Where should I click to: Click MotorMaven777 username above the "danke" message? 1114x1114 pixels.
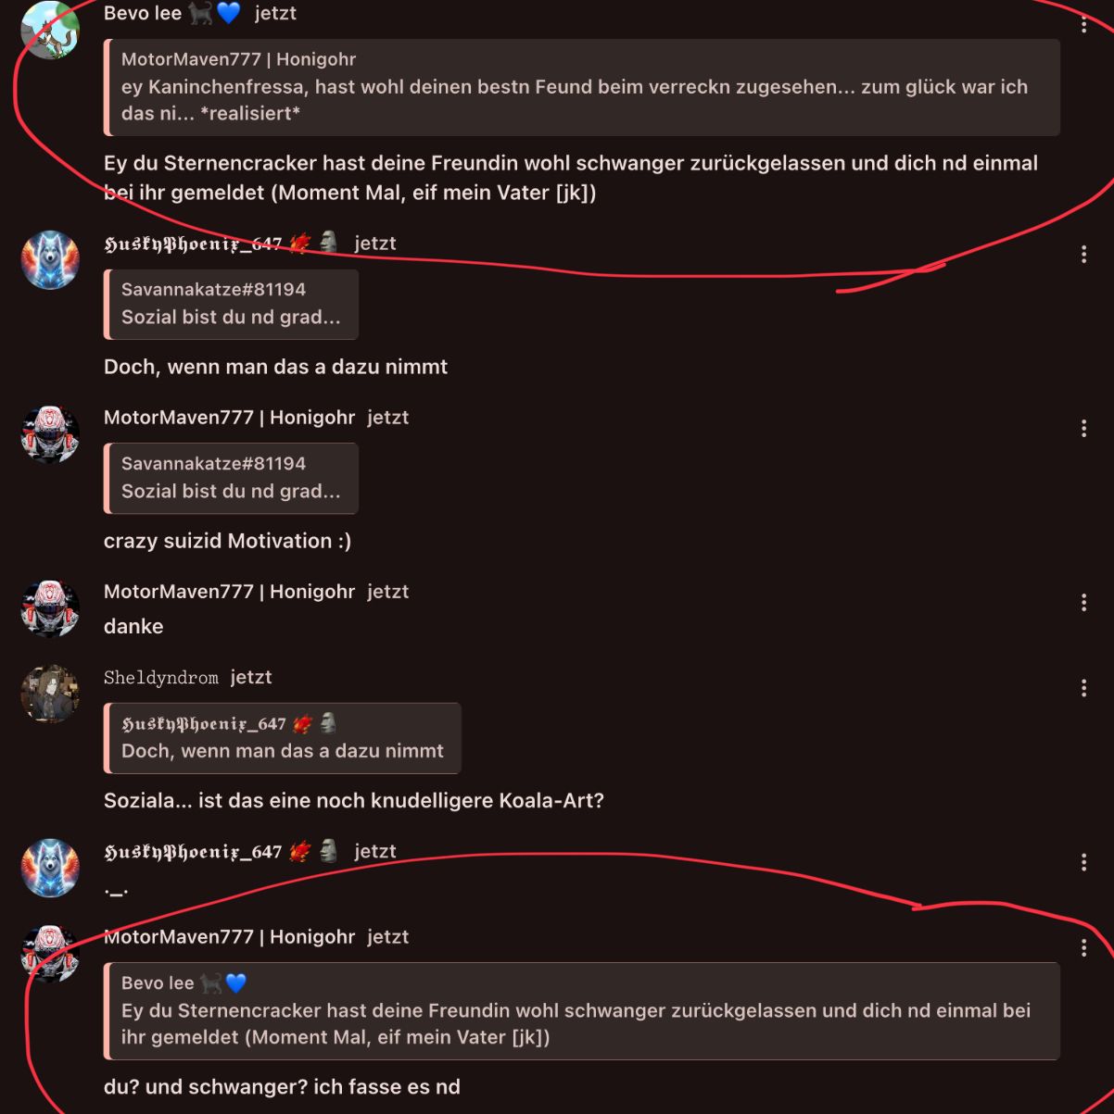[x=229, y=591]
